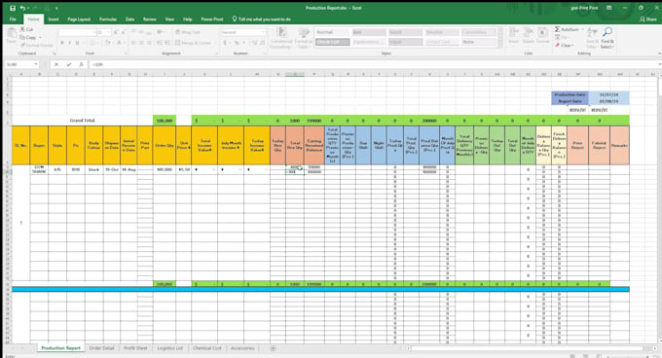Open Format as Table
Screen dimensions: 662x358
point(303,38)
